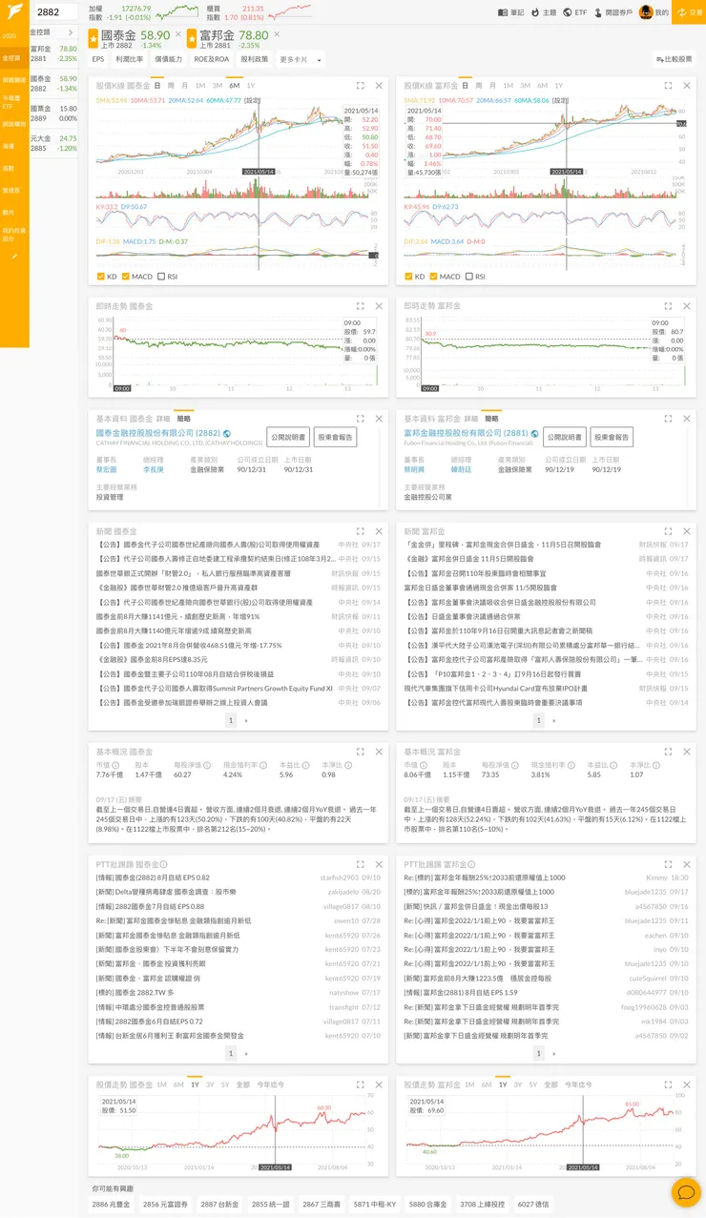Toggle favorite star for 富邦金
The height and width of the screenshot is (1218, 706).
click(192, 36)
